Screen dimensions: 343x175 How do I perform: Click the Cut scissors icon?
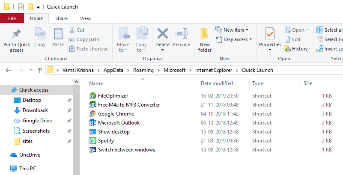click(72, 30)
